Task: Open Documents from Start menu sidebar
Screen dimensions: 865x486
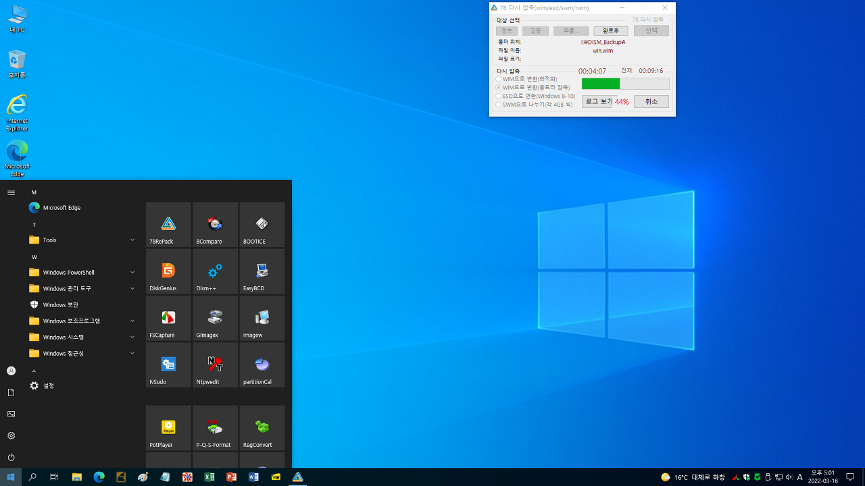Action: 11,392
